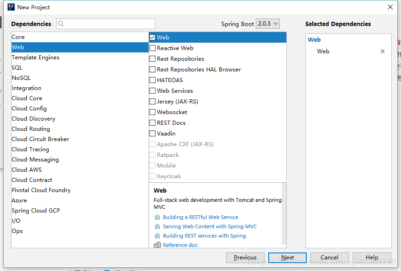
Task: Tick the Jersey (JAX-RS) checkbox
Action: click(152, 102)
